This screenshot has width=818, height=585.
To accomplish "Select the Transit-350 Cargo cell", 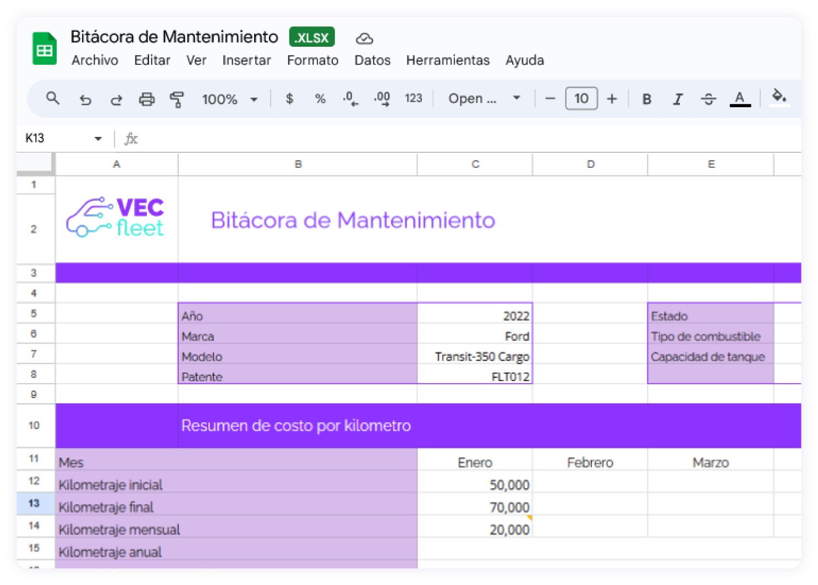I will (x=475, y=354).
